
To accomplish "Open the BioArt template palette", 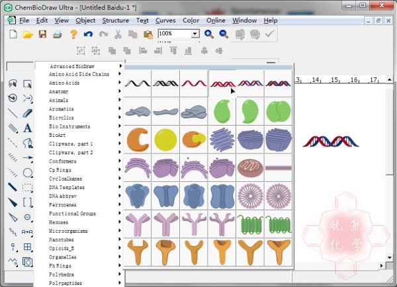I will tap(79, 135).
